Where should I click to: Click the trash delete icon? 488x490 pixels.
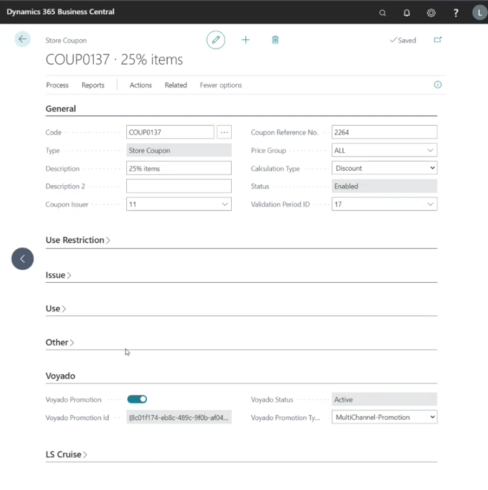click(275, 40)
